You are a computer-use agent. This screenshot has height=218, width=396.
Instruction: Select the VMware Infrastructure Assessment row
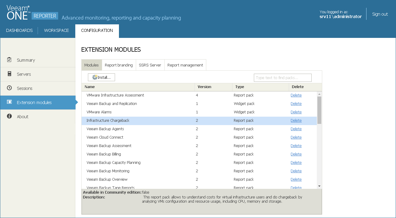(x=199, y=95)
